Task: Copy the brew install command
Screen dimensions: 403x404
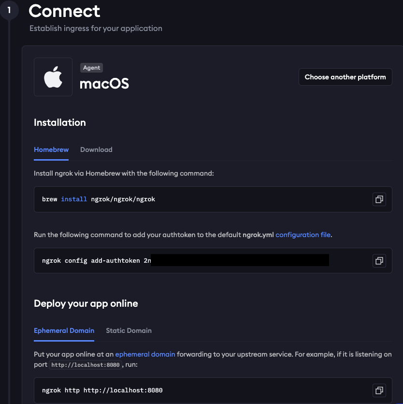Action: click(379, 199)
